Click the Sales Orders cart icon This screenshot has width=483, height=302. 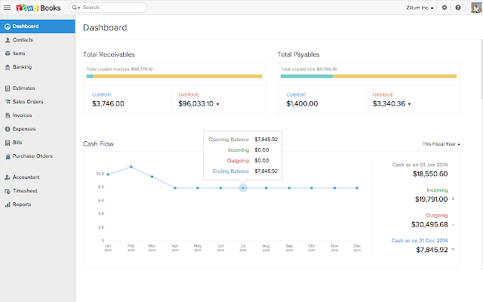(x=8, y=102)
